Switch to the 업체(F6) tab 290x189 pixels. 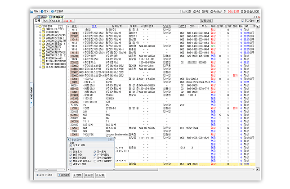(x=56, y=17)
